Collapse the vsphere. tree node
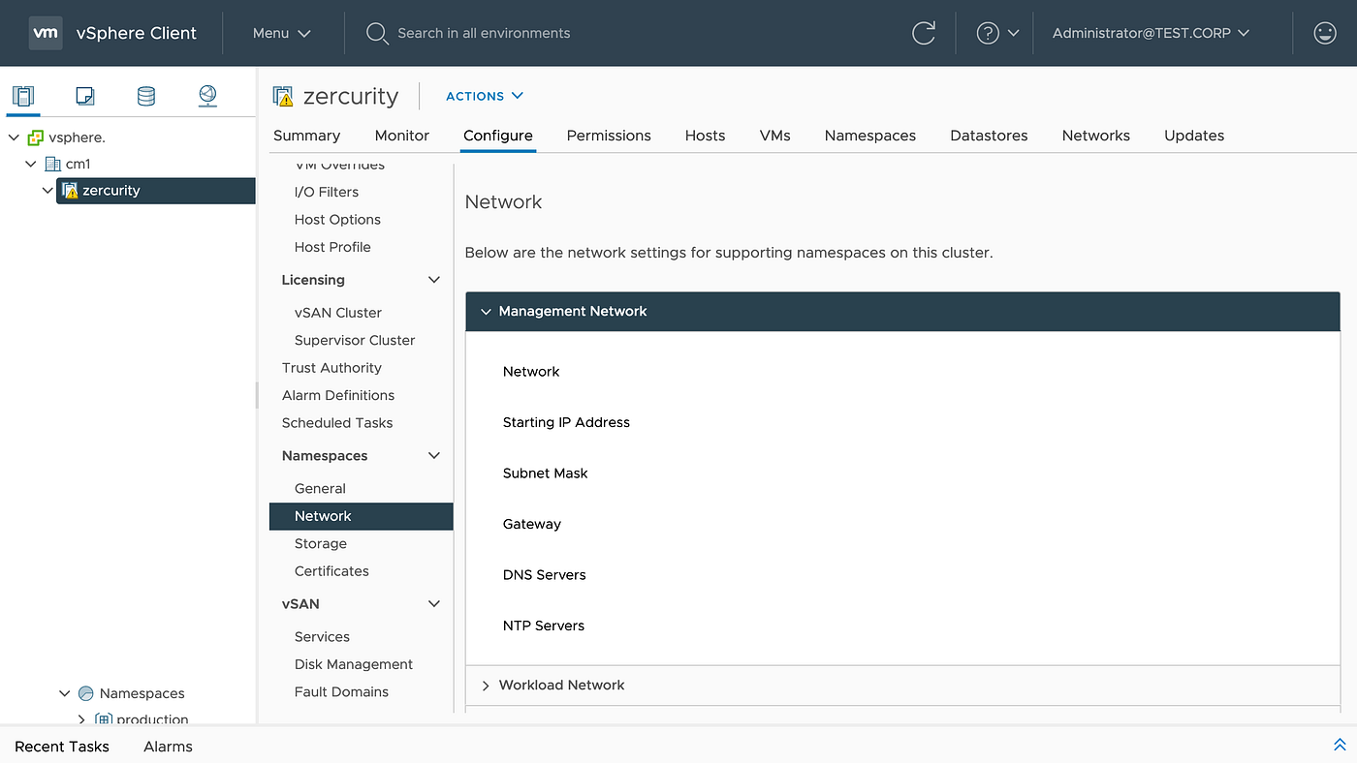Viewport: 1357px width, 763px height. 14,137
